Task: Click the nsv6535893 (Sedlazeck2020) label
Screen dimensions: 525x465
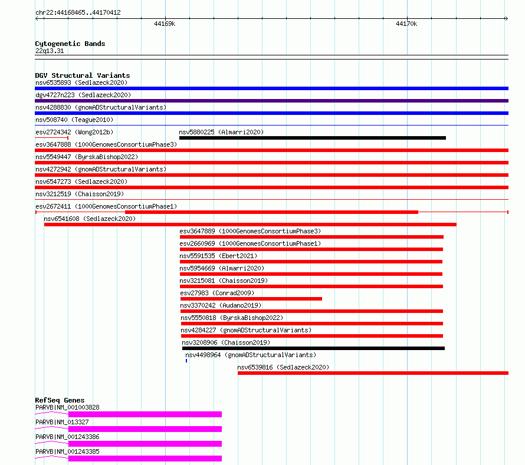Action: (81, 83)
